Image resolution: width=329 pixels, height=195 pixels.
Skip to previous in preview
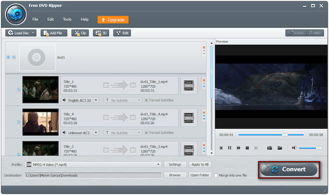click(x=221, y=148)
